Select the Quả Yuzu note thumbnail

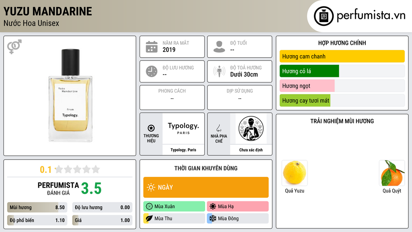point(295,173)
